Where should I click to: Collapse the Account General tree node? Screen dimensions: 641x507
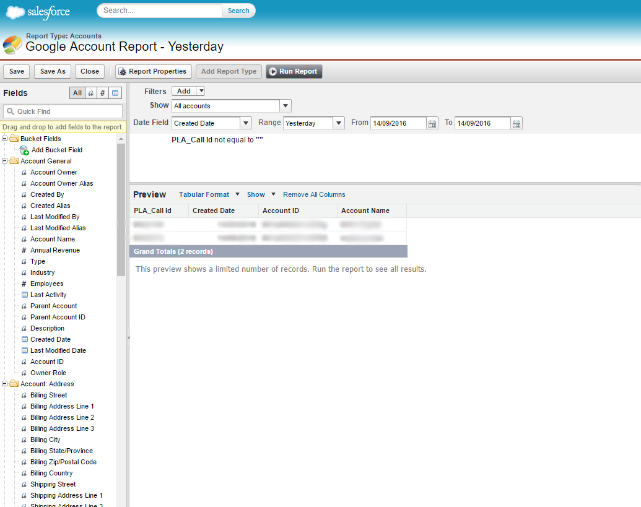[x=5, y=161]
